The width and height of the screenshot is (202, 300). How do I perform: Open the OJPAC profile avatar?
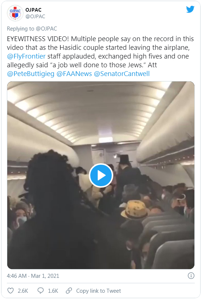15,13
